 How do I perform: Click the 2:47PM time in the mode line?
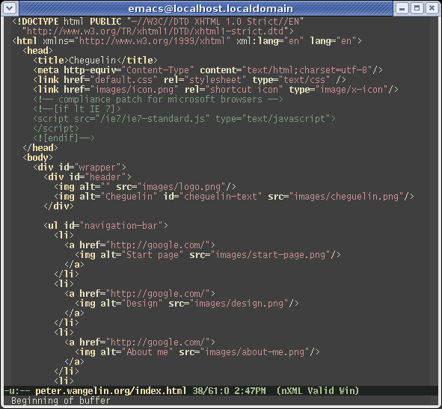coord(250,390)
